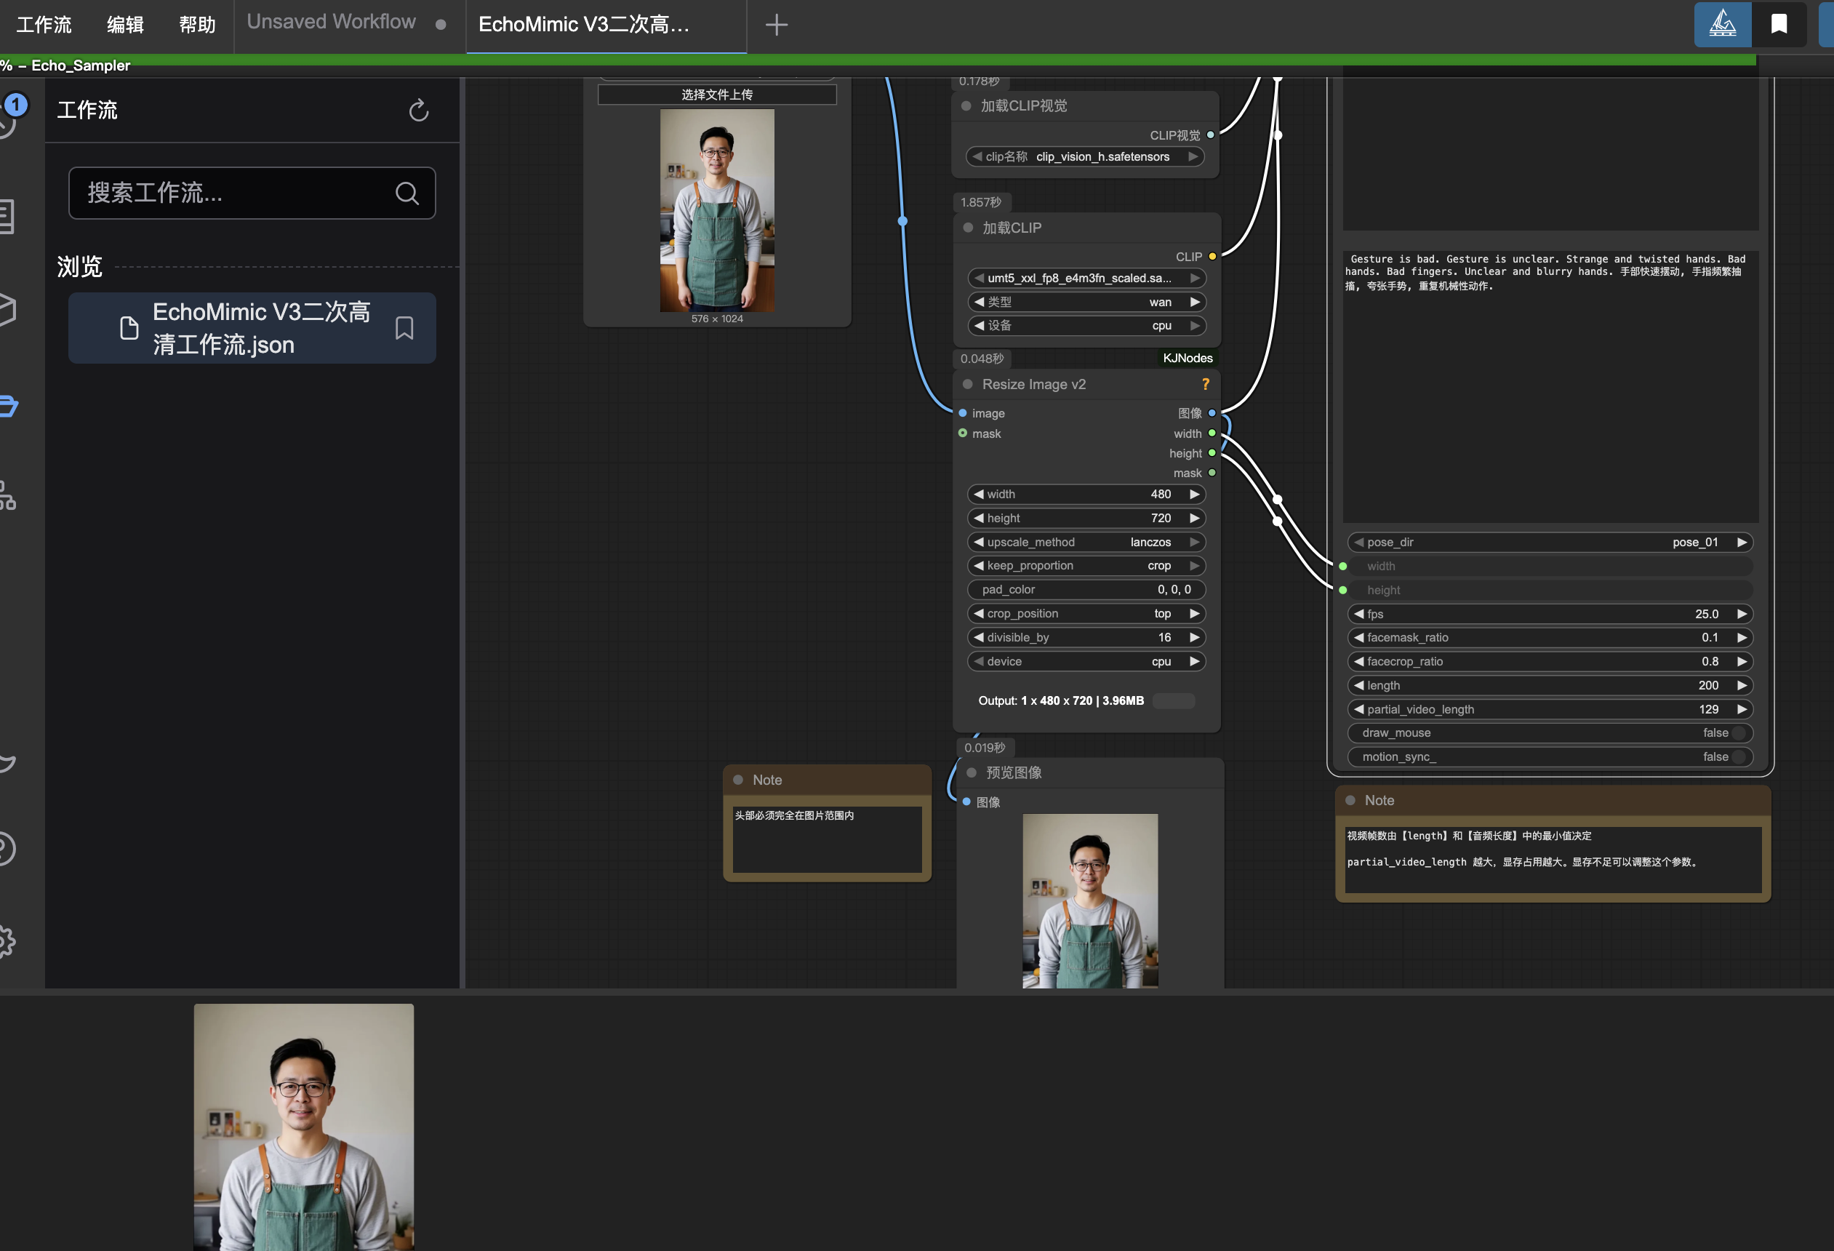Click the Resize Image v2 help question mark
Image resolution: width=1834 pixels, height=1251 pixels.
(x=1205, y=384)
